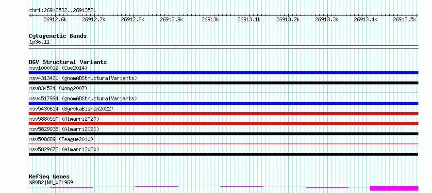Click the red bar under nsv5430614
This screenshot has height=193, width=432.
[223, 113]
